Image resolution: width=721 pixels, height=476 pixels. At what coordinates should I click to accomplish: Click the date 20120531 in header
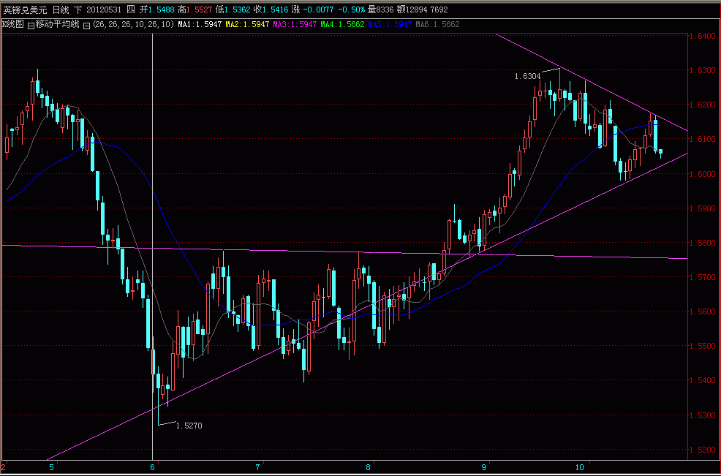(x=103, y=10)
